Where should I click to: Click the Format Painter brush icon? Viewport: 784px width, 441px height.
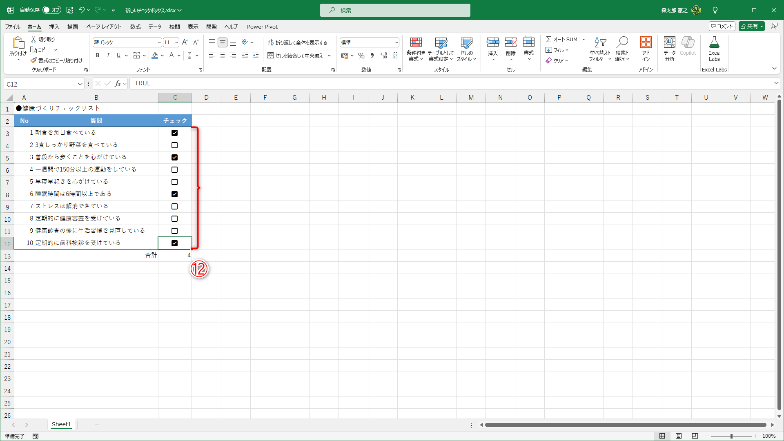[33, 60]
